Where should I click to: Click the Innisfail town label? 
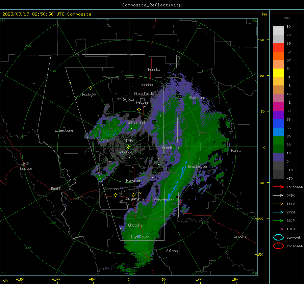(136, 122)
